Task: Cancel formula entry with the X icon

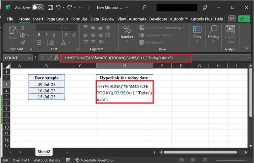Action: [x=43, y=58]
